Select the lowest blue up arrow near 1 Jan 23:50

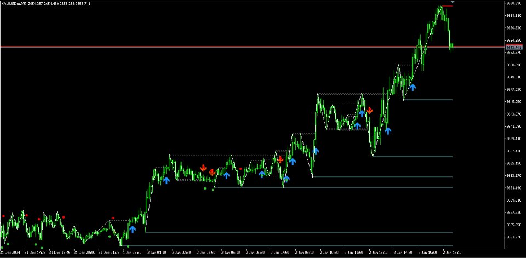133,229
